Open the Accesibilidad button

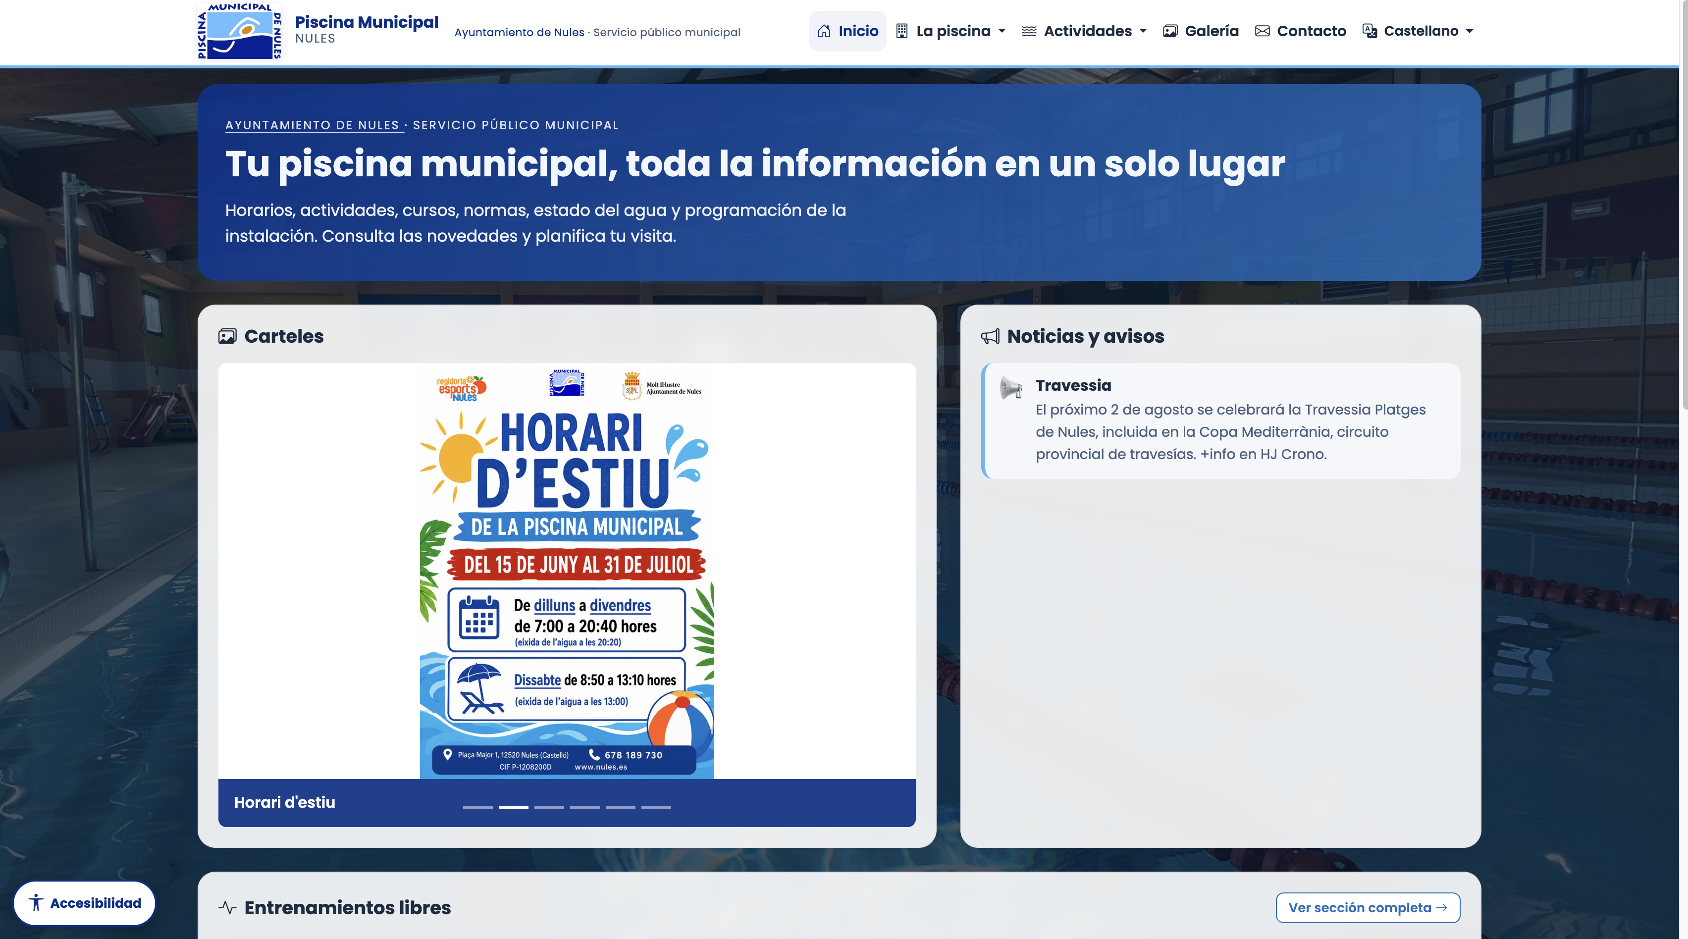point(85,903)
